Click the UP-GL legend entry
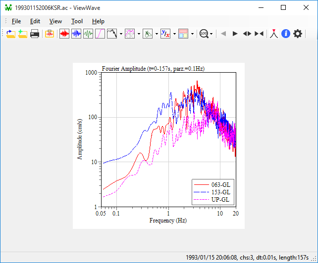The width and height of the screenshot is (318, 263). 212,200
